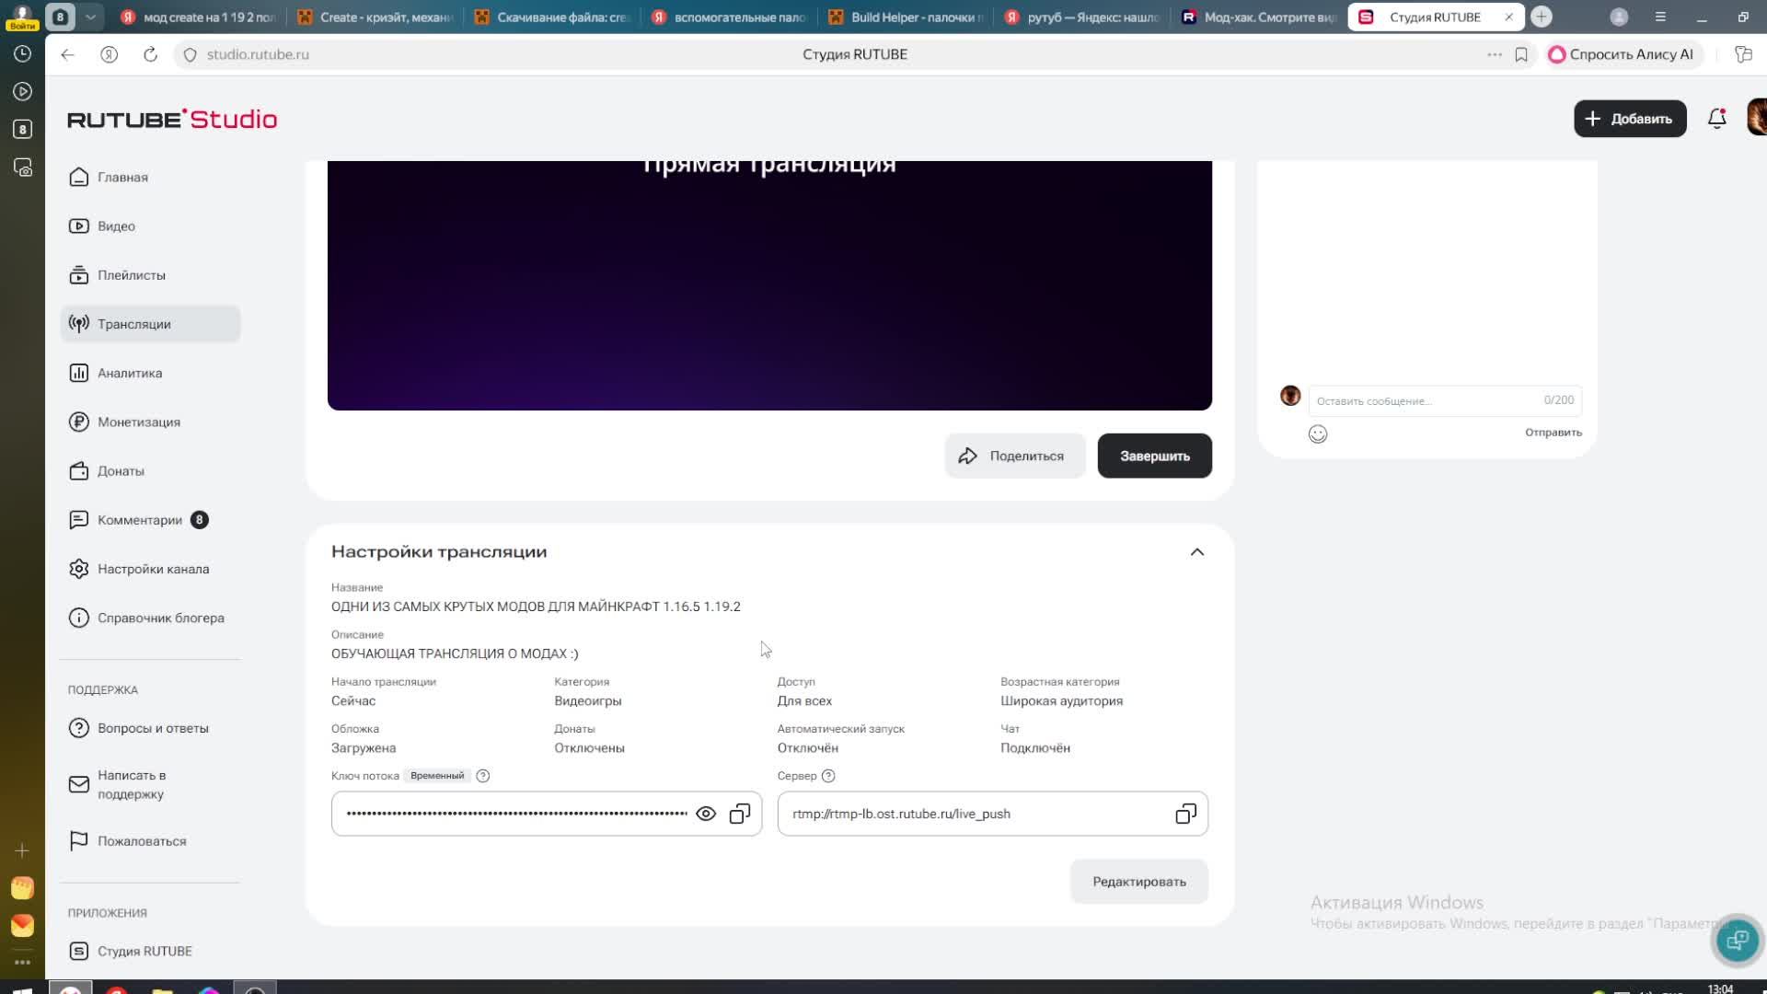Go to Монетизация section
Image resolution: width=1767 pixels, height=994 pixels.
[x=139, y=422]
